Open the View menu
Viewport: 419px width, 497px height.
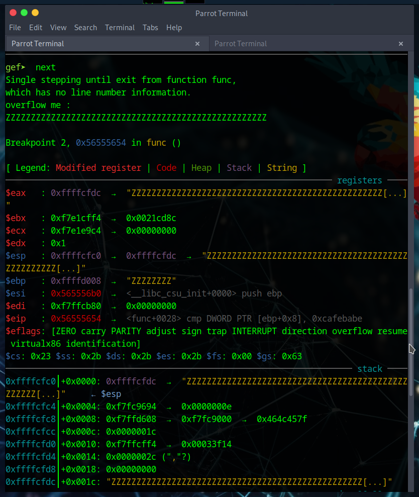point(58,28)
